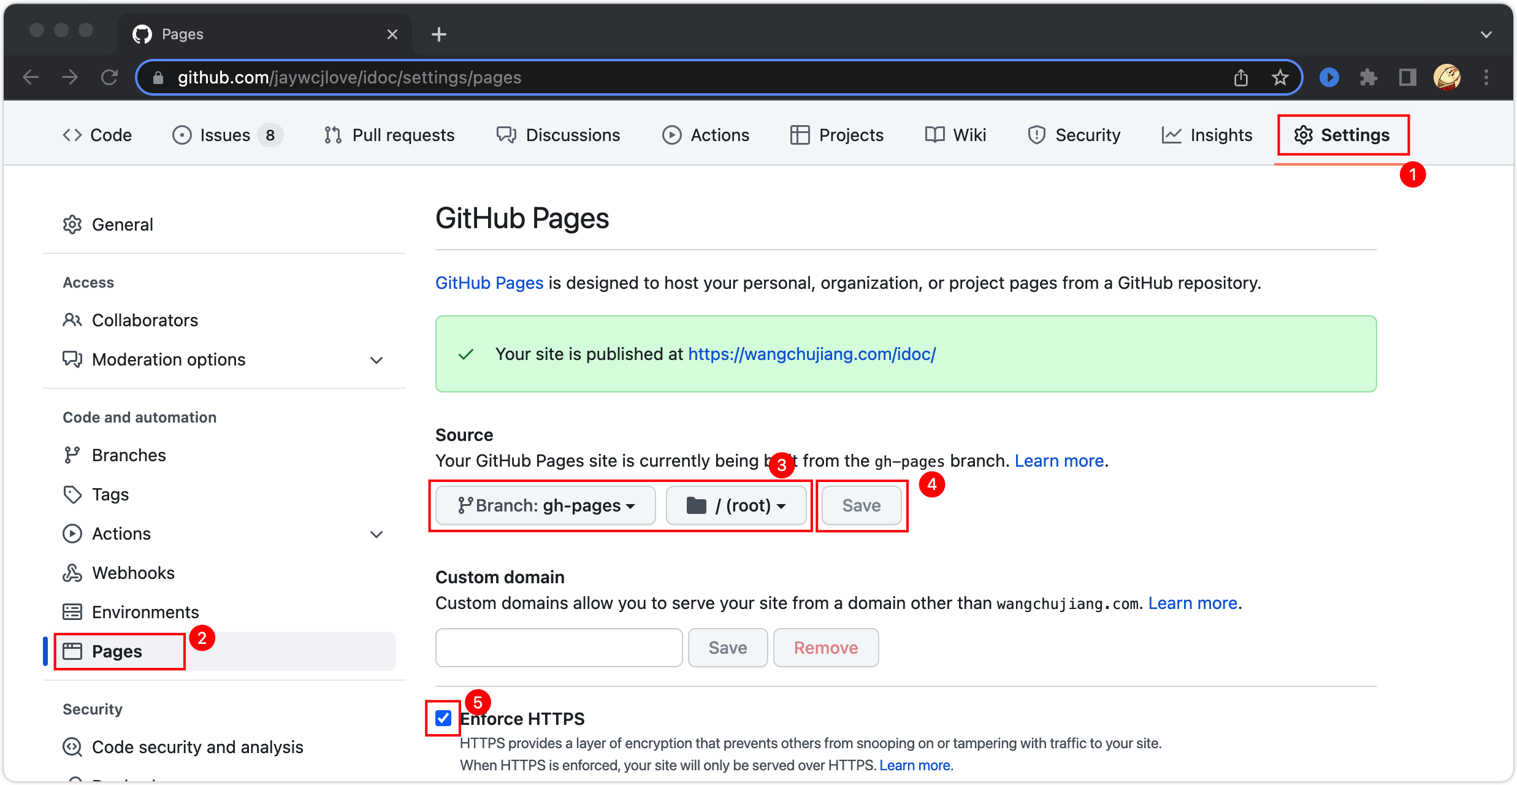Viewport: 1517px width, 785px height.
Task: Open the browser side panel icon
Action: [1407, 78]
